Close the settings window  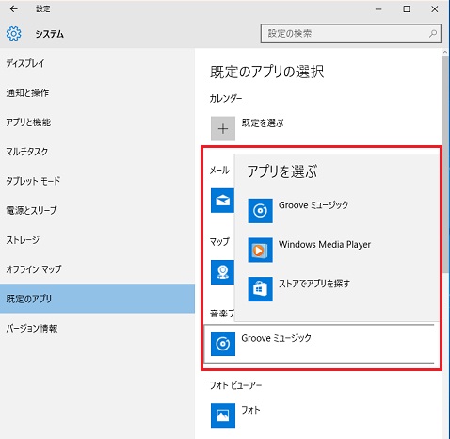click(x=435, y=9)
